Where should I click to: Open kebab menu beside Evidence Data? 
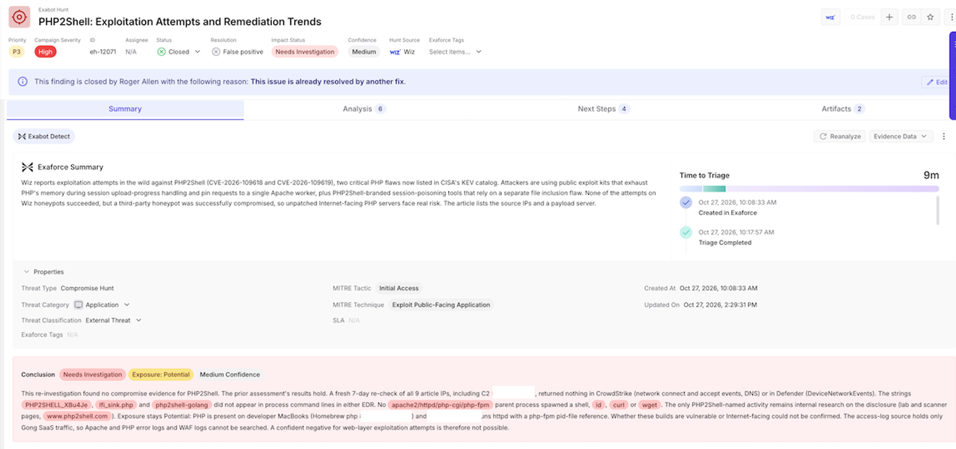[944, 136]
